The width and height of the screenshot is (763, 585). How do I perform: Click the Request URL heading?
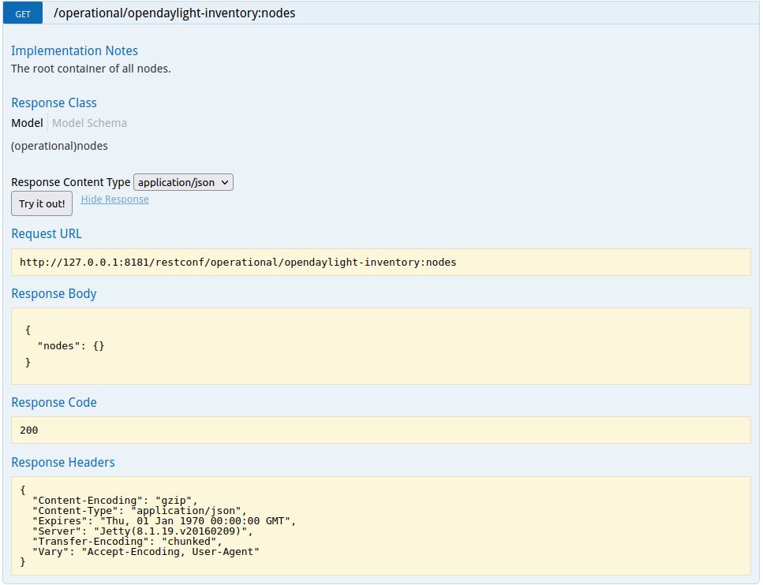(x=46, y=233)
